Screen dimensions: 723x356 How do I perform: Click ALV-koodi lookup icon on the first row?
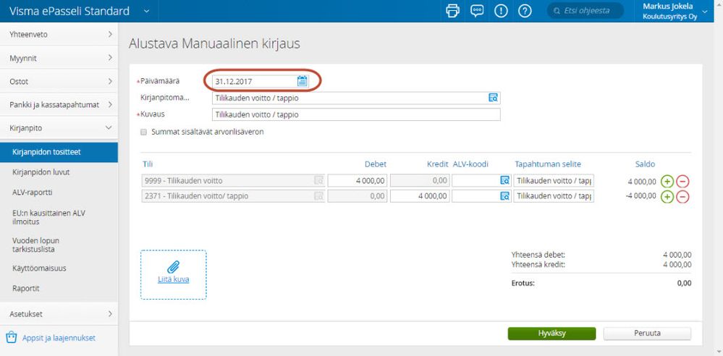coord(504,181)
